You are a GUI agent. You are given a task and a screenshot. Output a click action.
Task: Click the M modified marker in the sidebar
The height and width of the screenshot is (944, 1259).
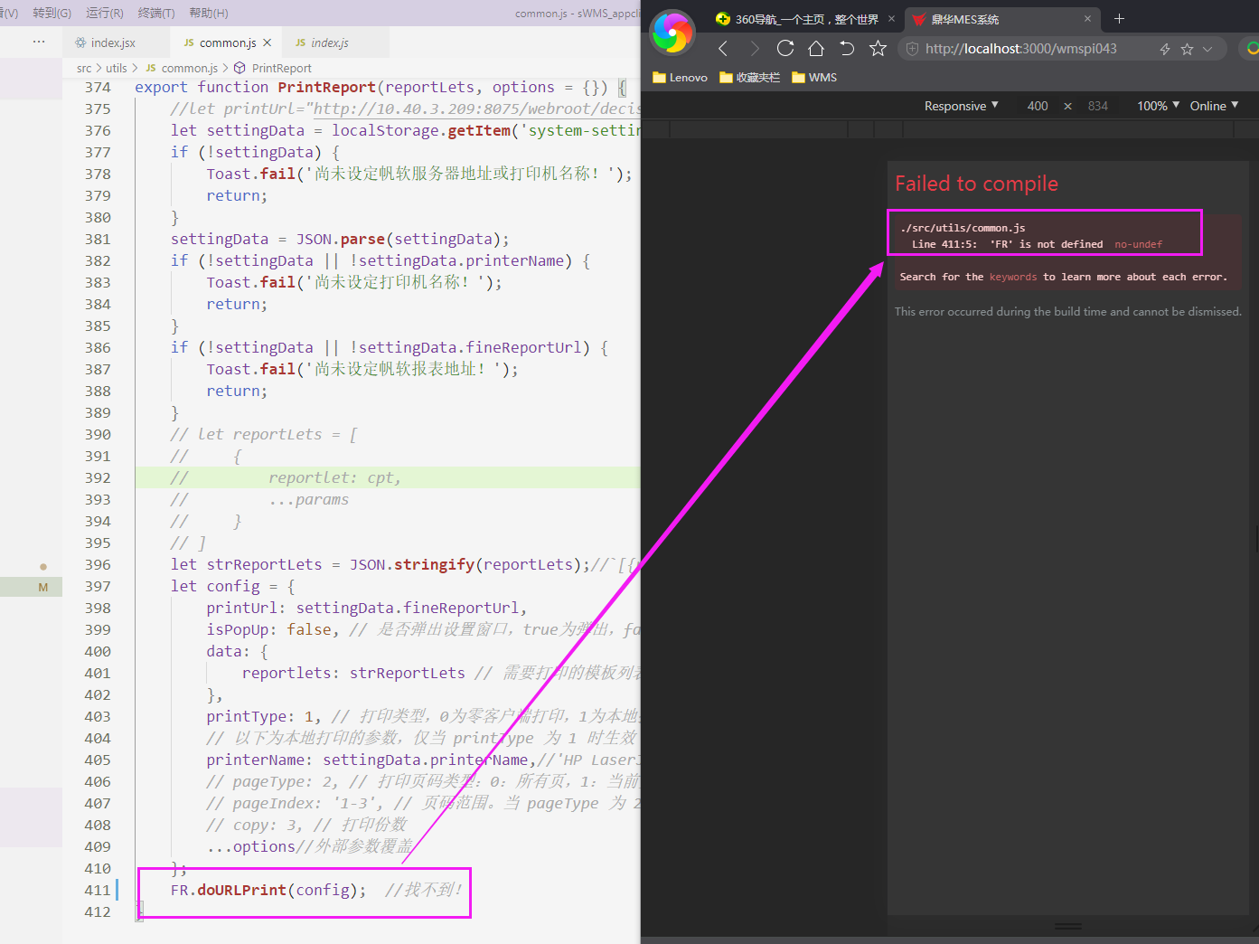pos(42,588)
